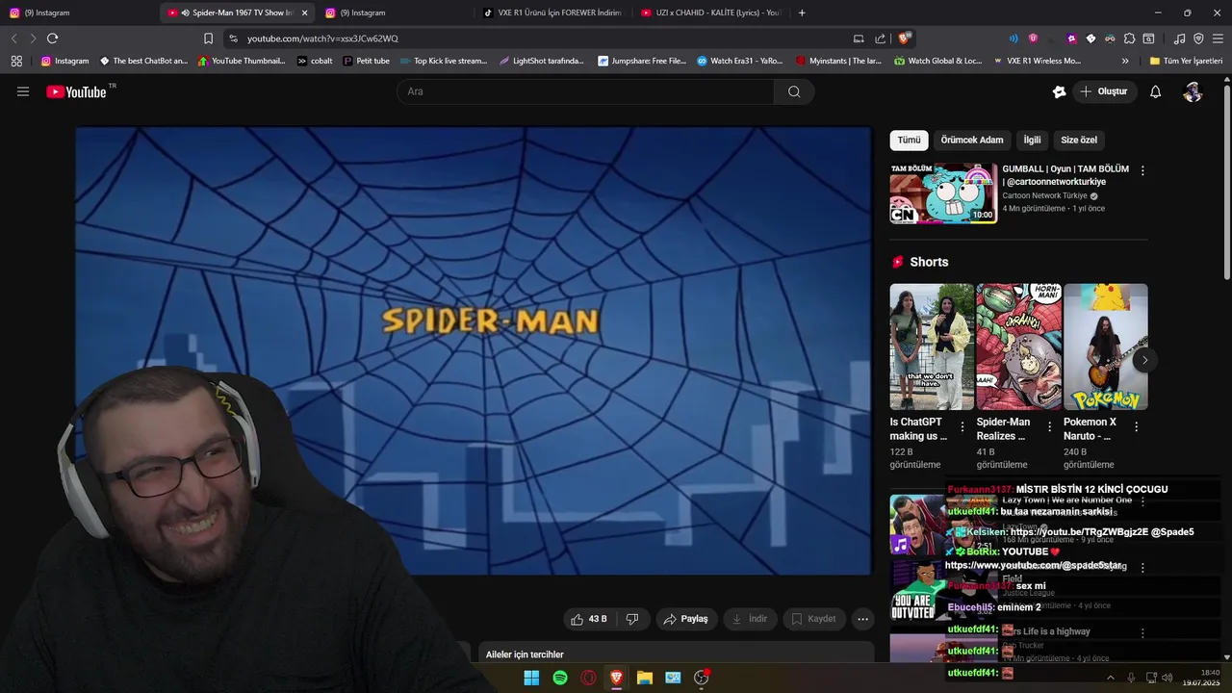
Task: Like the video with 43 B thumbs-up
Action: (589, 619)
